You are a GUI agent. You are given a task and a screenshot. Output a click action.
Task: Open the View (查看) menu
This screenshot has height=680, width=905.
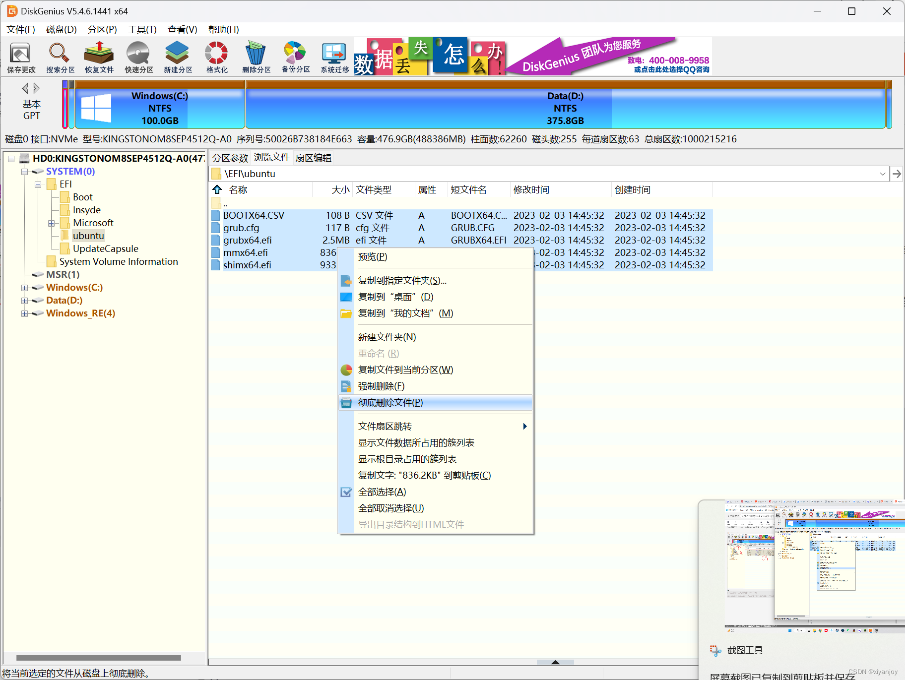click(x=182, y=29)
